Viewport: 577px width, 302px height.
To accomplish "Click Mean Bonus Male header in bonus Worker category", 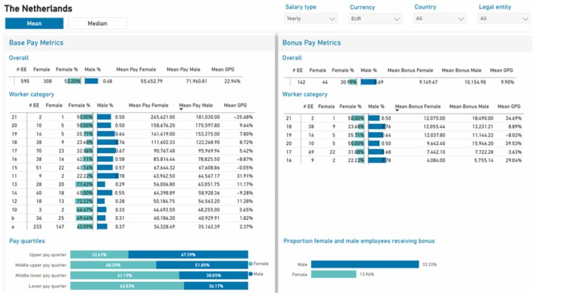I will point(466,106).
